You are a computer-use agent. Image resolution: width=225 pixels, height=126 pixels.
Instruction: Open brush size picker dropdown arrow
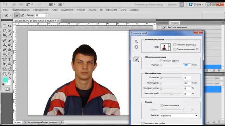click(46, 15)
